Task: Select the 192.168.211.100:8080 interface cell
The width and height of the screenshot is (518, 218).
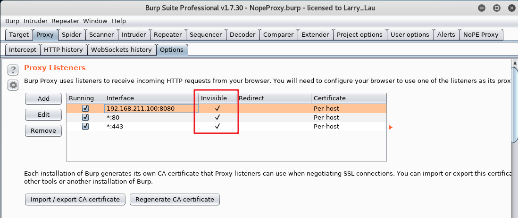Action: (151, 108)
